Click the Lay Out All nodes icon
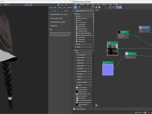This screenshot has width=152, height=114. [x=110, y=7]
